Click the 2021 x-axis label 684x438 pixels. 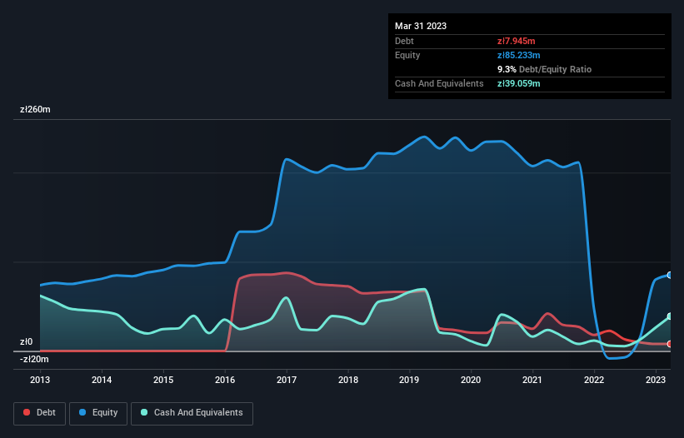click(532, 380)
